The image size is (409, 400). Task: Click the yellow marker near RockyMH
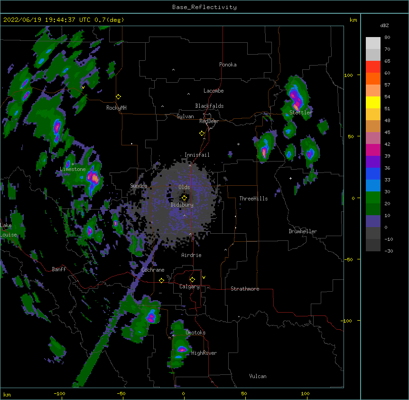point(118,97)
